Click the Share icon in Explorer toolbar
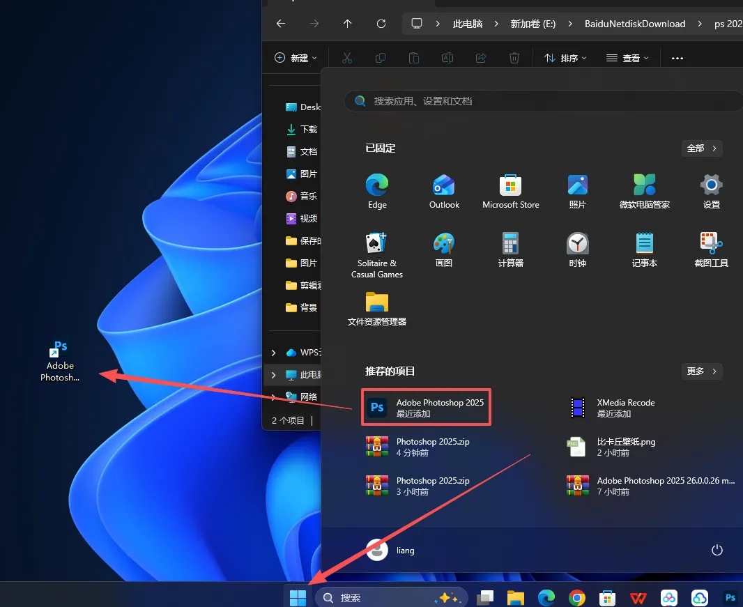This screenshot has width=743, height=607. pos(481,58)
